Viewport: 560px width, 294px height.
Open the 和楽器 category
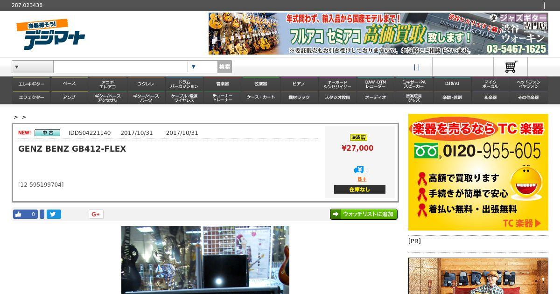coord(490,98)
